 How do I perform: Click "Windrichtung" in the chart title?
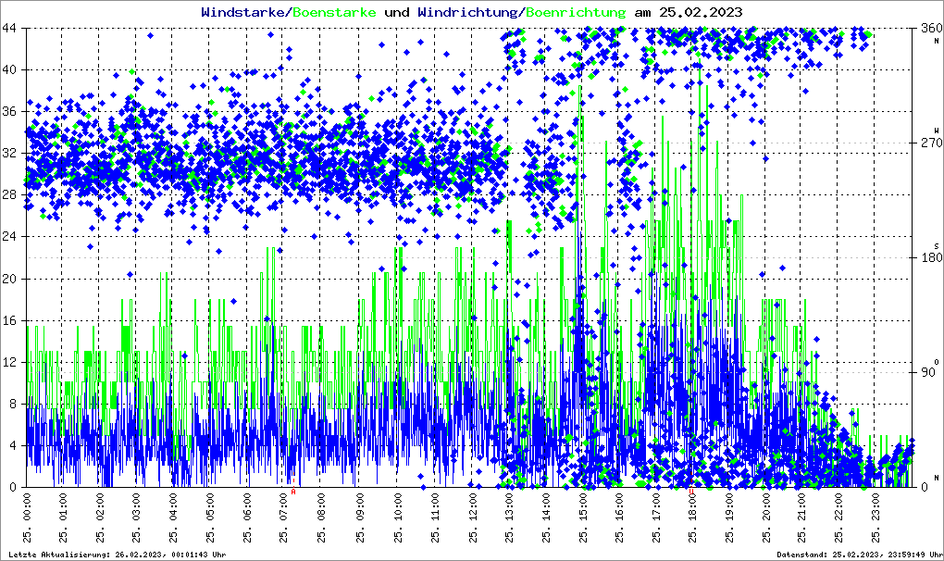pos(467,12)
